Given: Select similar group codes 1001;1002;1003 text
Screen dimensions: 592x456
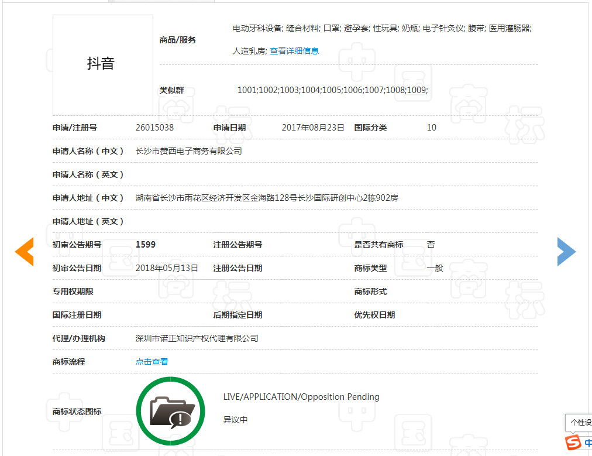Looking at the screenshot, I should click(x=333, y=90).
